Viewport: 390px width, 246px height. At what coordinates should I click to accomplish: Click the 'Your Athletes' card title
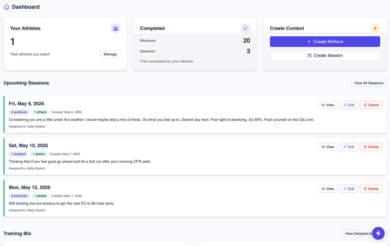click(x=25, y=28)
